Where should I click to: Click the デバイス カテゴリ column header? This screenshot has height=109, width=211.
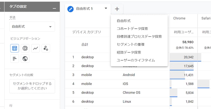click(x=86, y=32)
